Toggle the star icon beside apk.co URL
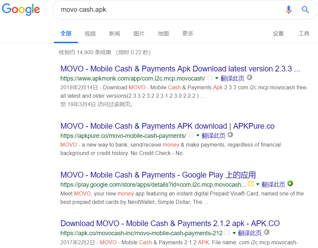 [227, 232]
